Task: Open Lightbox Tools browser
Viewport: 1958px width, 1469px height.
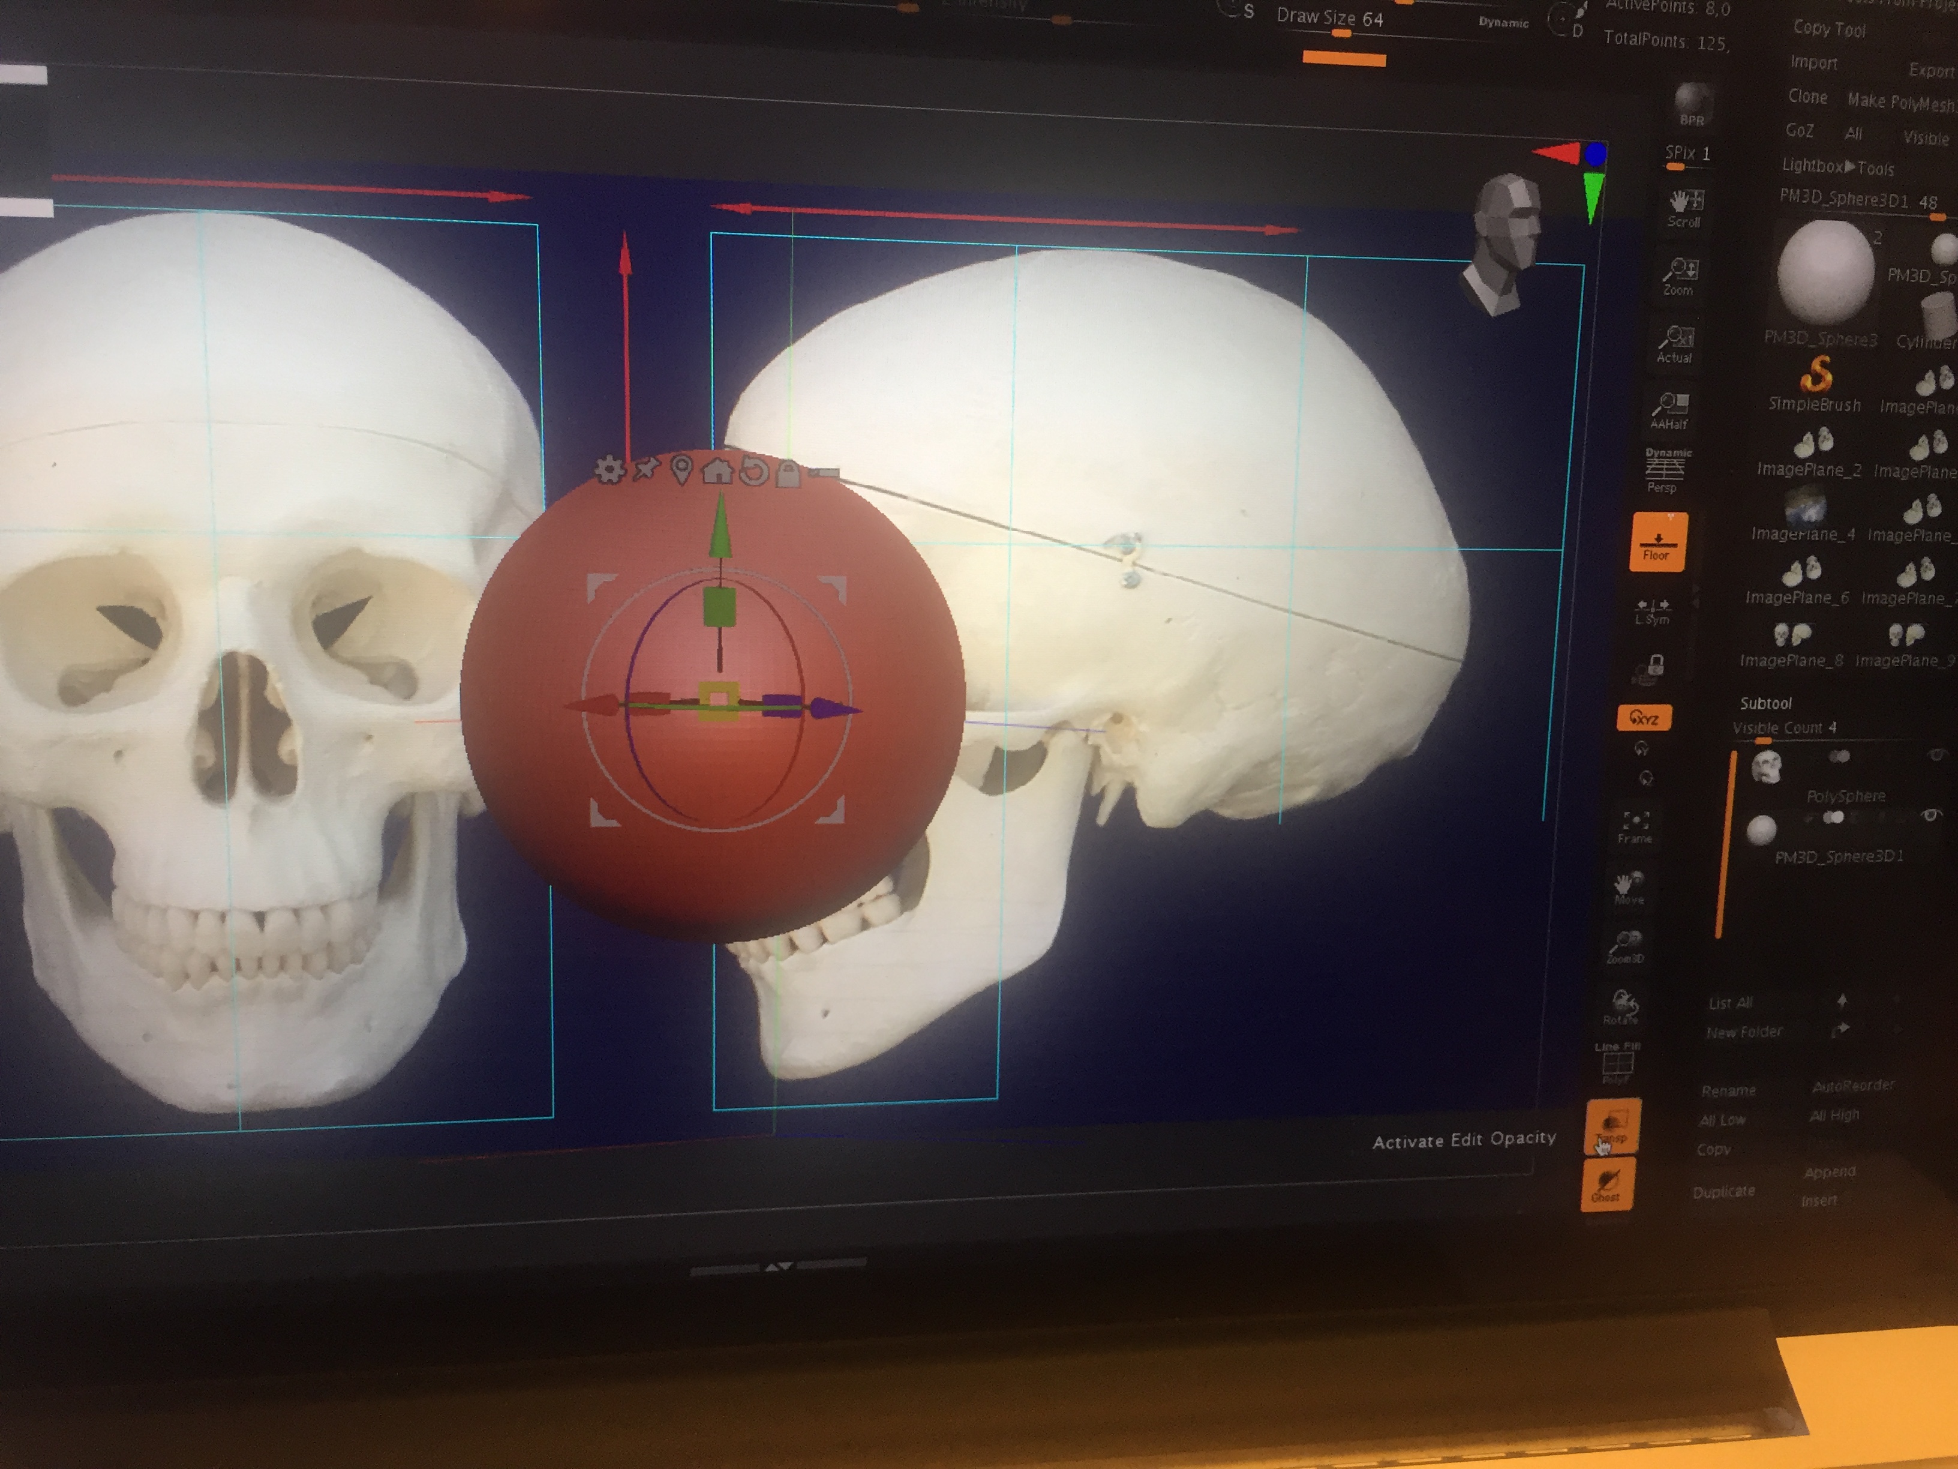Action: pos(1837,166)
